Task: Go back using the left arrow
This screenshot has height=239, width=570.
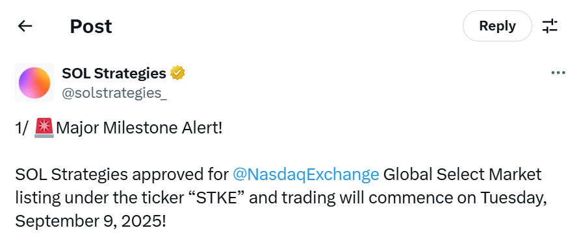Action: [x=25, y=26]
